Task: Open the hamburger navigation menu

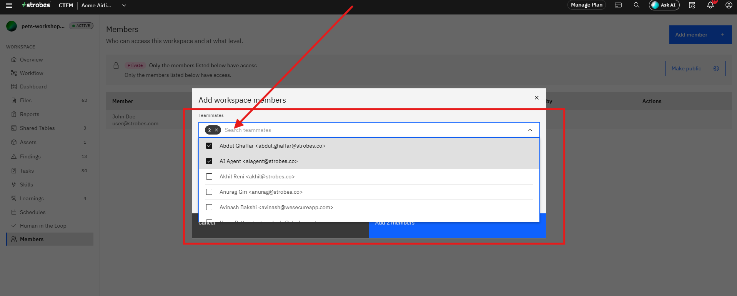Action: click(9, 5)
